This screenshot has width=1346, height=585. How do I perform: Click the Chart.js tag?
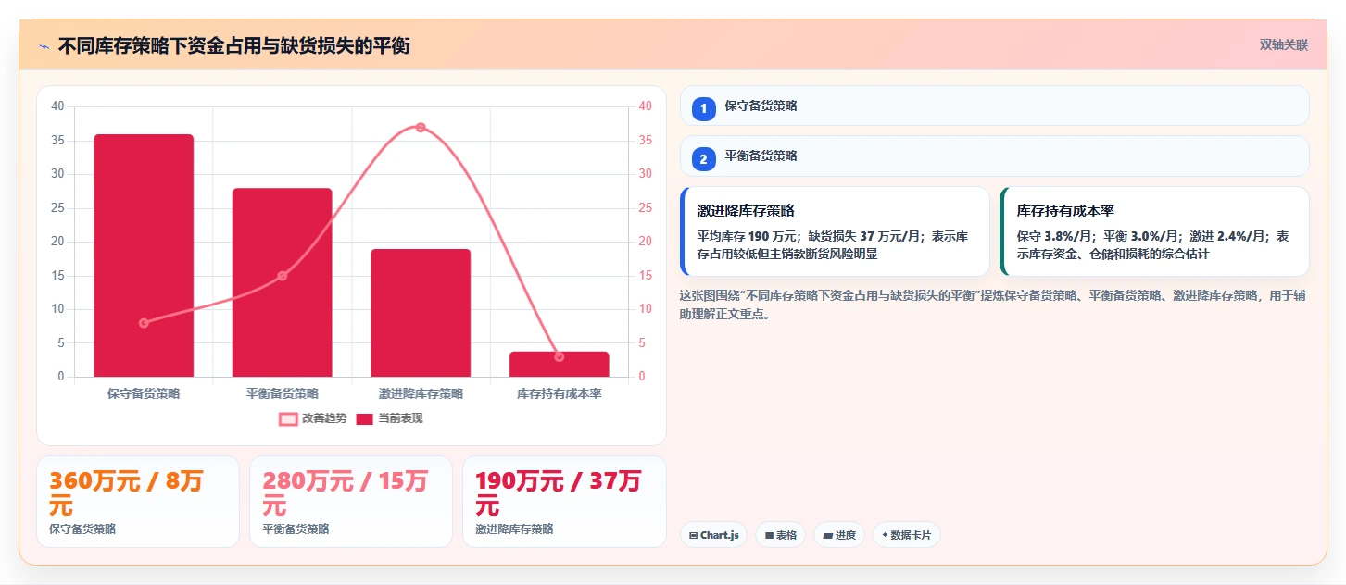(x=713, y=535)
